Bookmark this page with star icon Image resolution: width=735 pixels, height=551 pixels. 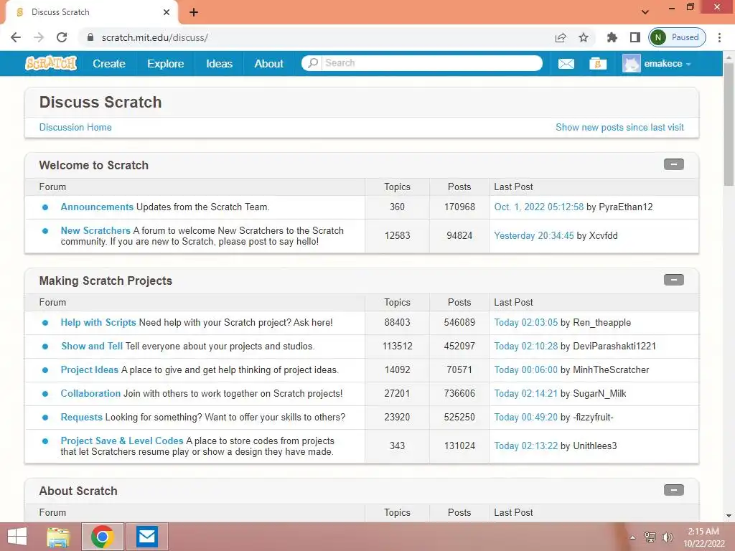pos(583,37)
